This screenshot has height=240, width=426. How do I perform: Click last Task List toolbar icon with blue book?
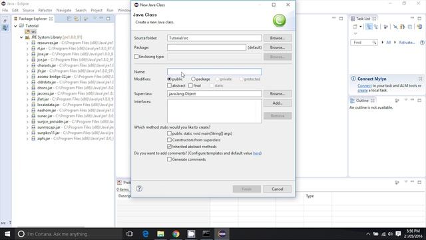click(419, 27)
